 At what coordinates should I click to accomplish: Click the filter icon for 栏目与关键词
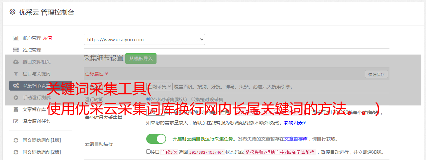click(x=16, y=74)
